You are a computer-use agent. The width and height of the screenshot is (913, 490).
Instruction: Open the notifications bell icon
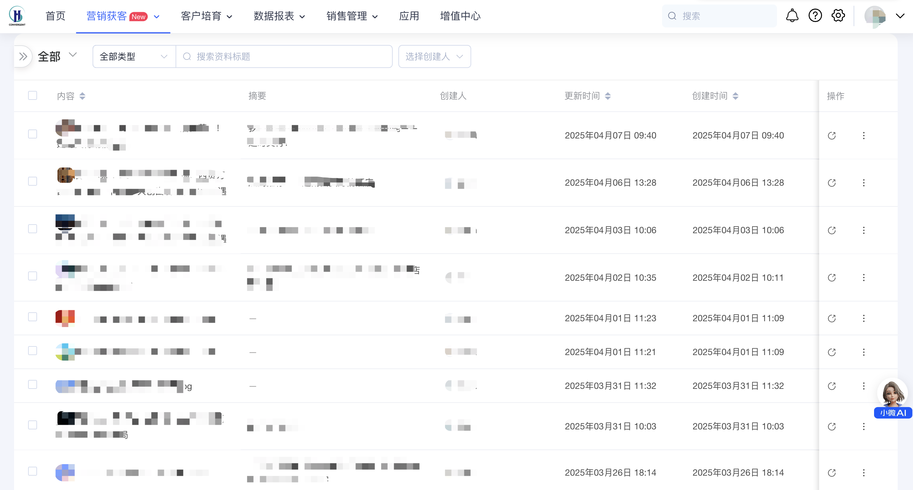click(792, 16)
